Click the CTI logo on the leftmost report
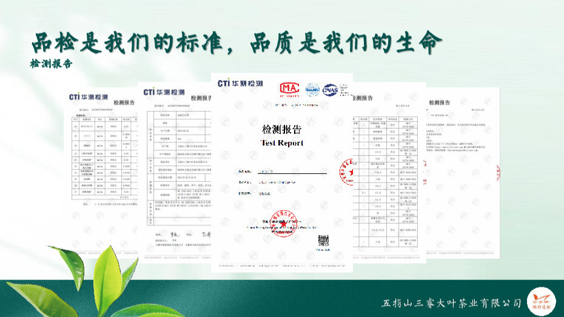The width and height of the screenshot is (564, 317). 89,97
